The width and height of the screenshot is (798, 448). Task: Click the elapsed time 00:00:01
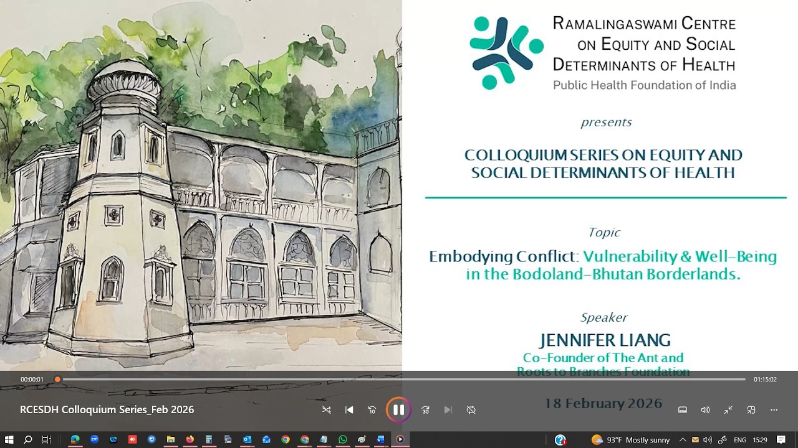[x=32, y=380]
